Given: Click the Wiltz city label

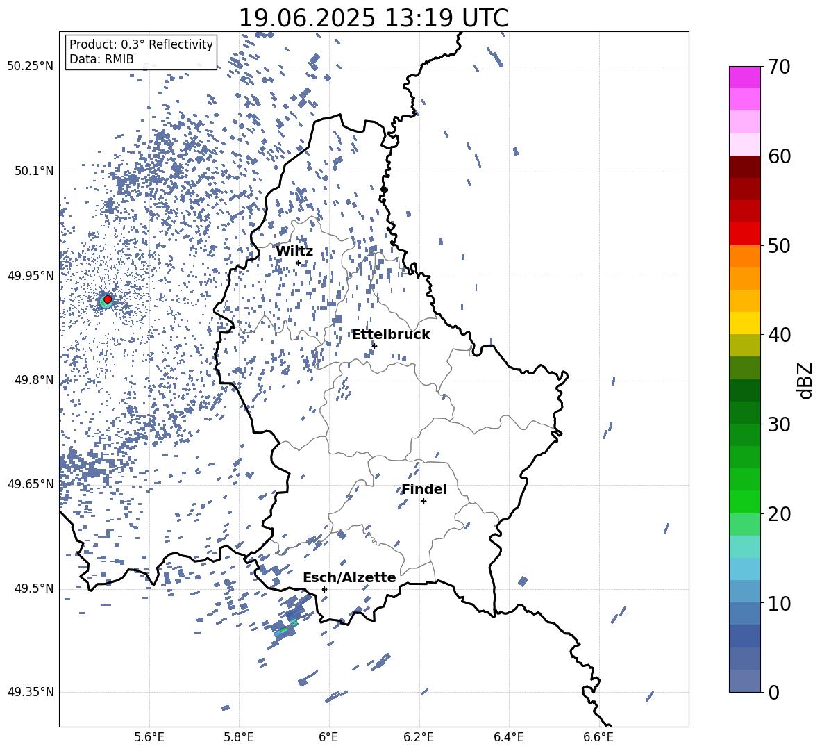Looking at the screenshot, I should pyautogui.click(x=294, y=251).
